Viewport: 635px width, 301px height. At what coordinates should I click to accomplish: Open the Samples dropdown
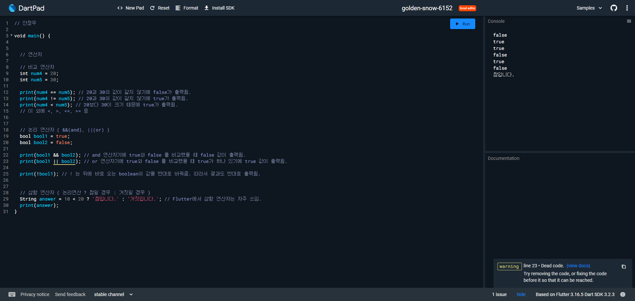(x=589, y=8)
